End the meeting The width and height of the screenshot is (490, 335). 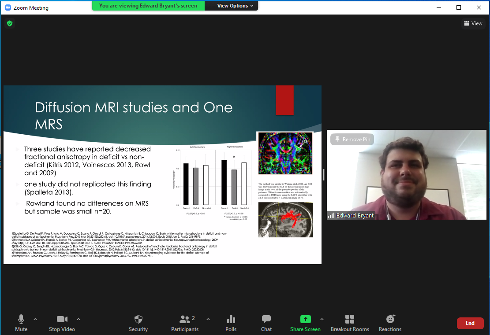[470, 323]
